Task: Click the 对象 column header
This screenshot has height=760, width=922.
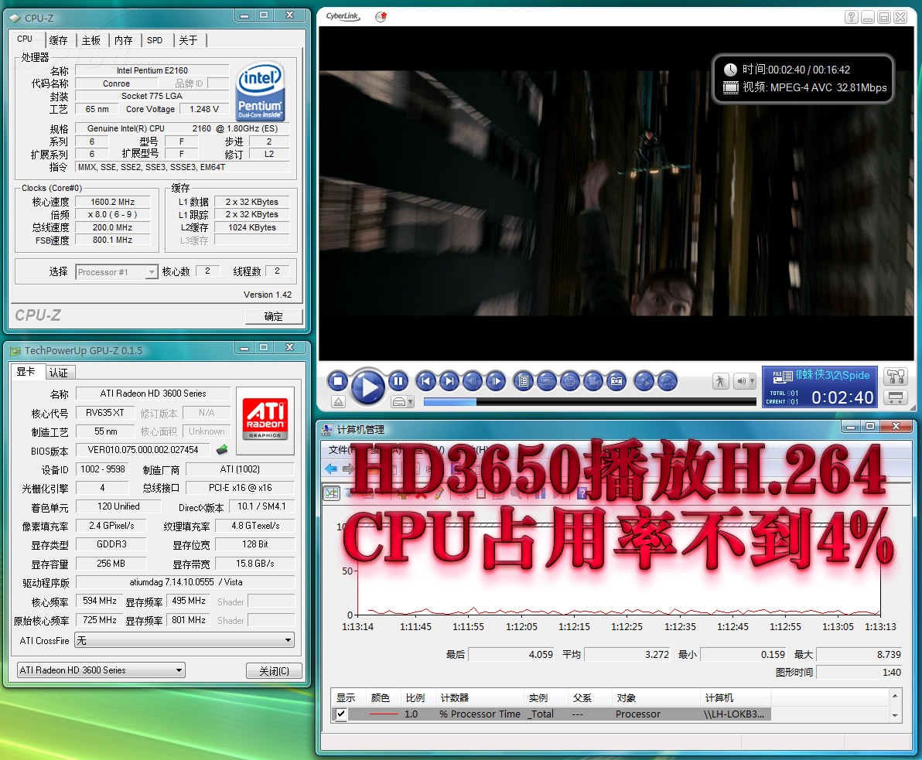Action: click(x=656, y=697)
